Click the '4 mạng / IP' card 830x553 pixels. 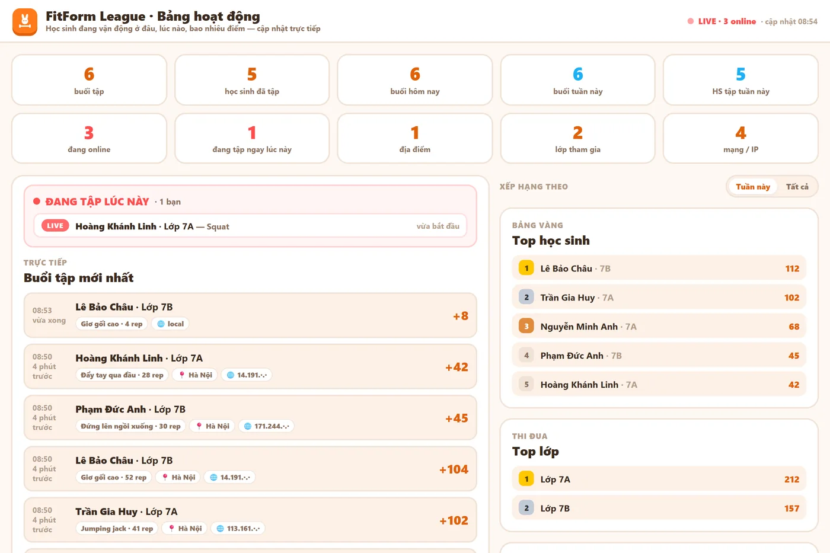click(740, 138)
